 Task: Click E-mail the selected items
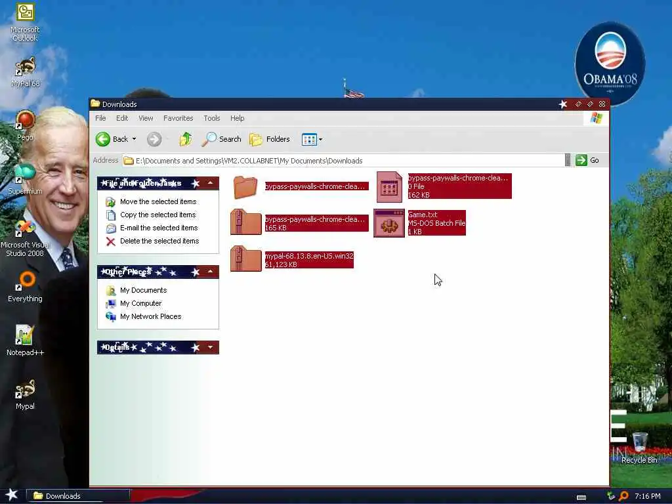click(x=159, y=228)
